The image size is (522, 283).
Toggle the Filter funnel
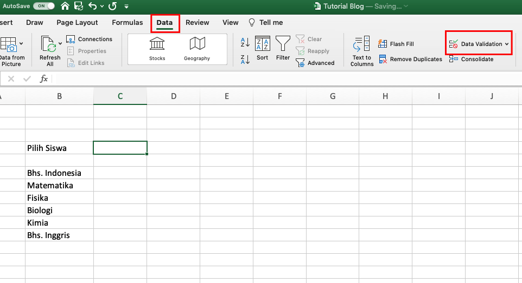tap(283, 49)
